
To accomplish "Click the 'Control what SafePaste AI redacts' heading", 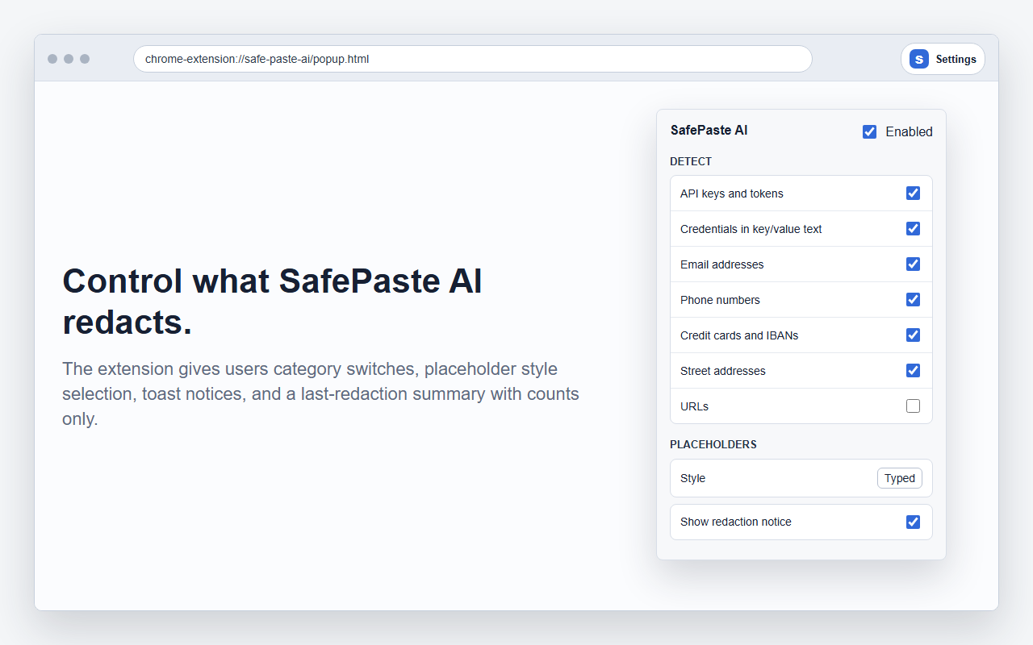I will (272, 302).
